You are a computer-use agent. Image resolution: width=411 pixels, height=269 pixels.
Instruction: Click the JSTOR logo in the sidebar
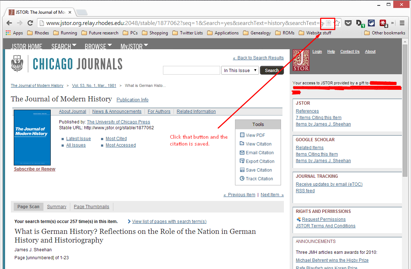301,60
